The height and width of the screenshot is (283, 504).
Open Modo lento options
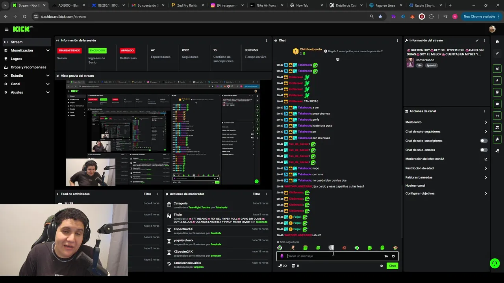(446, 122)
